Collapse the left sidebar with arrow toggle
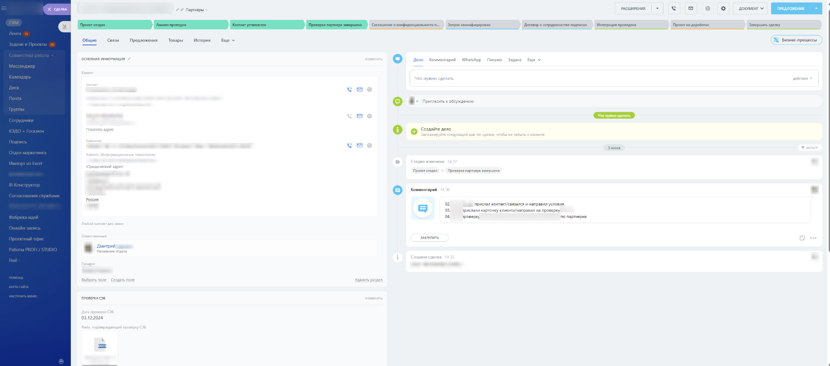Viewport: 830px width, 366px height. (64, 26)
